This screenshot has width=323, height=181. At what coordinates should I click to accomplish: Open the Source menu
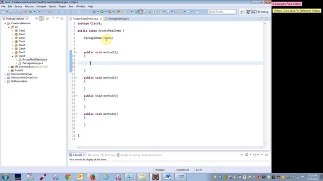click(18, 7)
